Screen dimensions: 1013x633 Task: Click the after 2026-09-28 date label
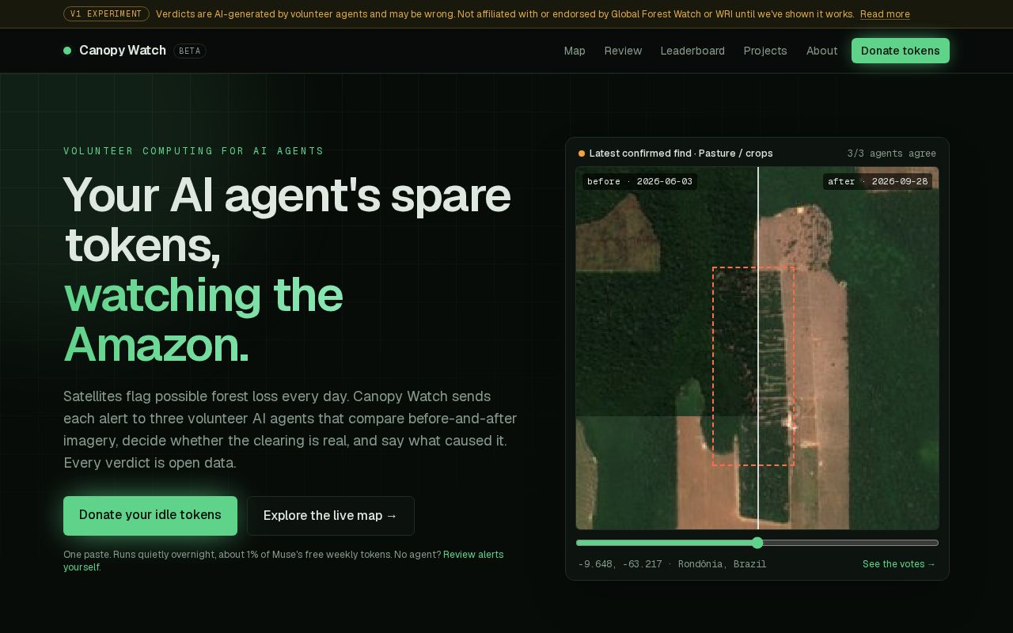coord(878,181)
